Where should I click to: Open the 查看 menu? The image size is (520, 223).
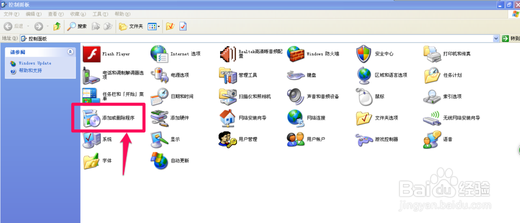tap(56, 14)
